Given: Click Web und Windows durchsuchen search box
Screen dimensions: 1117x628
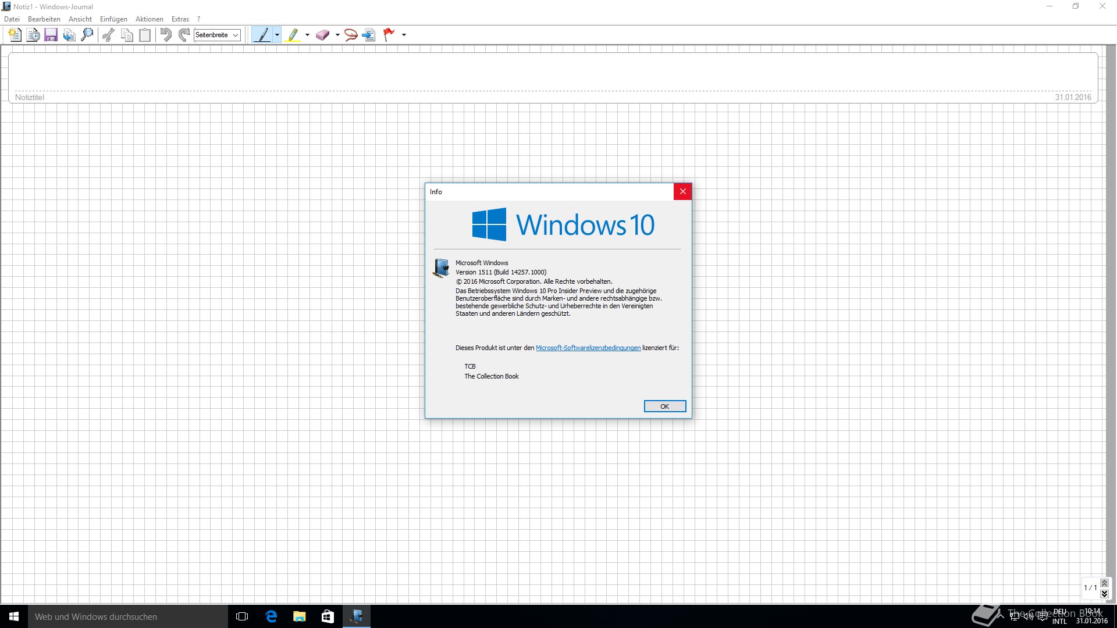Looking at the screenshot, I should pyautogui.click(x=128, y=616).
